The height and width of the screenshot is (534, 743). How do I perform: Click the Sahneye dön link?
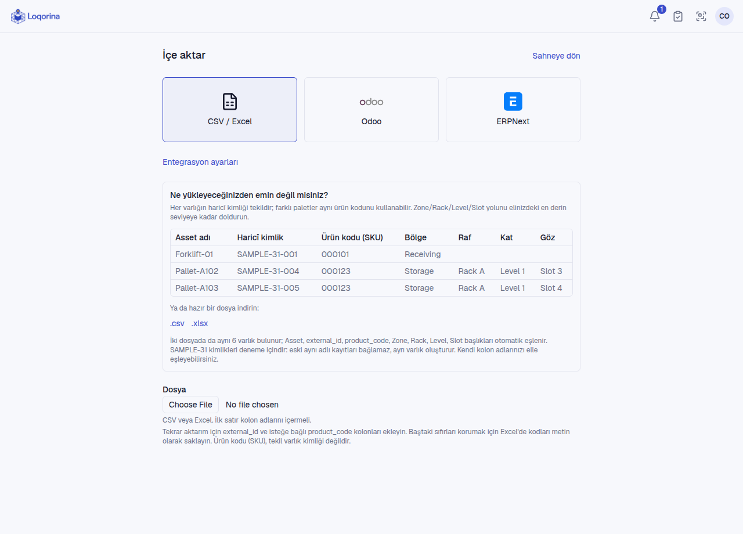(556, 56)
